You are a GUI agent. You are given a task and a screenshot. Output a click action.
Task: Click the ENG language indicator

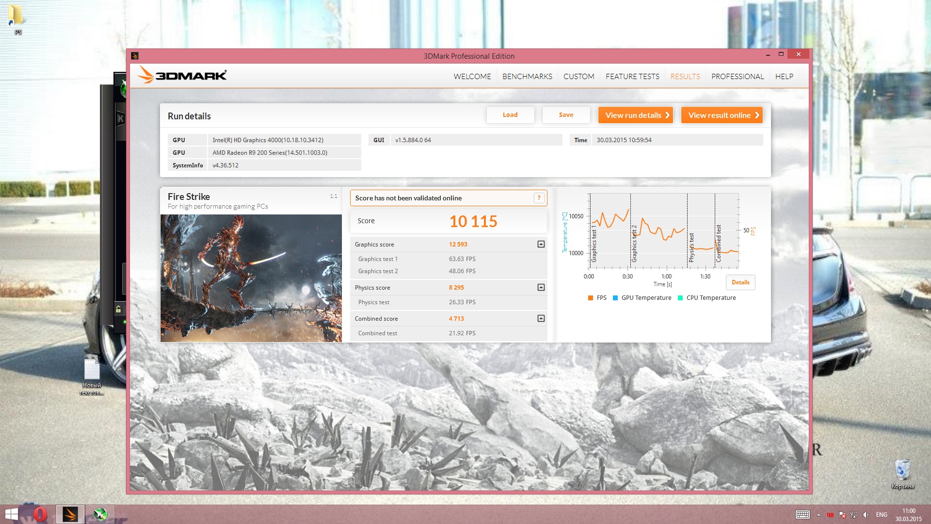click(882, 515)
